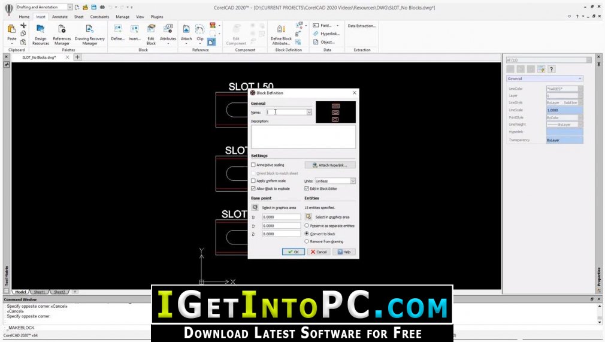605x342 pixels.
Task: Click Select entities in graphics area icon
Action: click(x=308, y=217)
